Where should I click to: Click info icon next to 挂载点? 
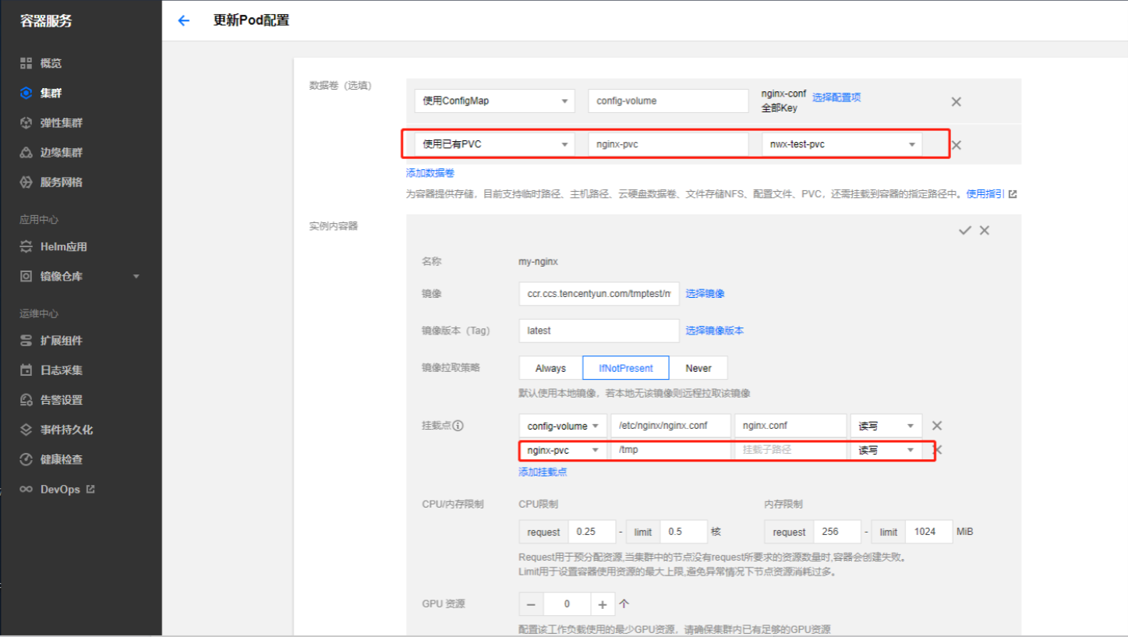point(458,426)
